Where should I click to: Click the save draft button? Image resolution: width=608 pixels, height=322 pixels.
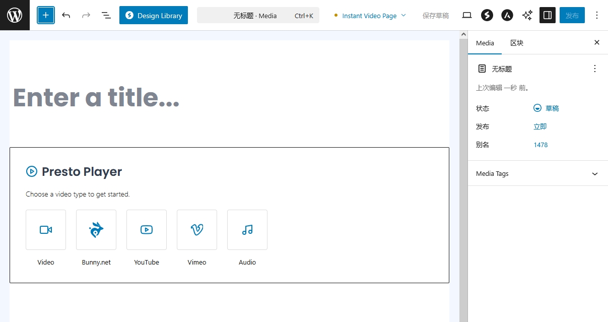tap(436, 16)
